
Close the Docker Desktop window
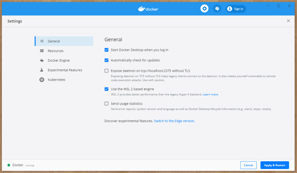click(x=289, y=6)
